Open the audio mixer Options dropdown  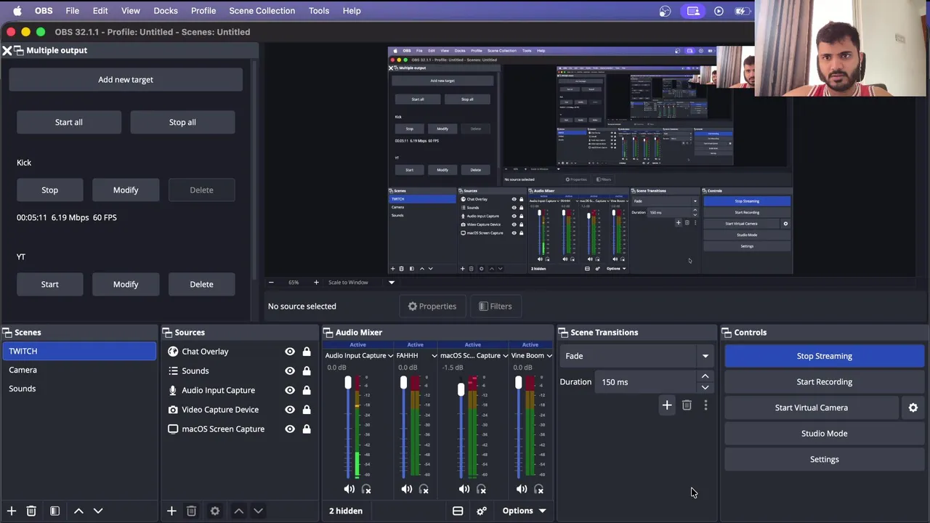tap(524, 511)
